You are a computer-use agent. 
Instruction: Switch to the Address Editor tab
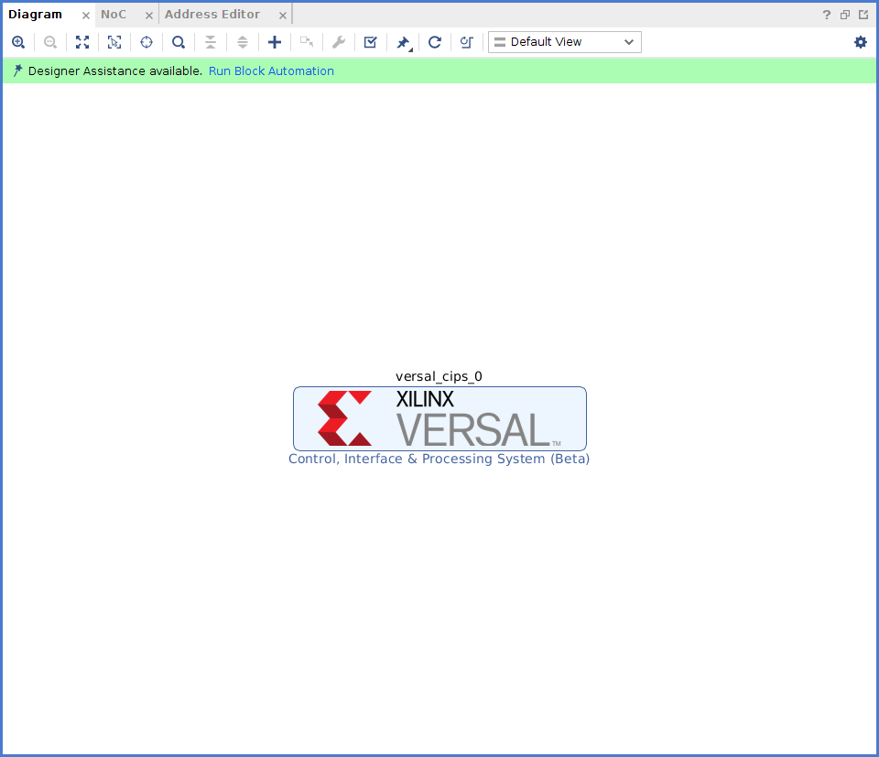click(212, 15)
